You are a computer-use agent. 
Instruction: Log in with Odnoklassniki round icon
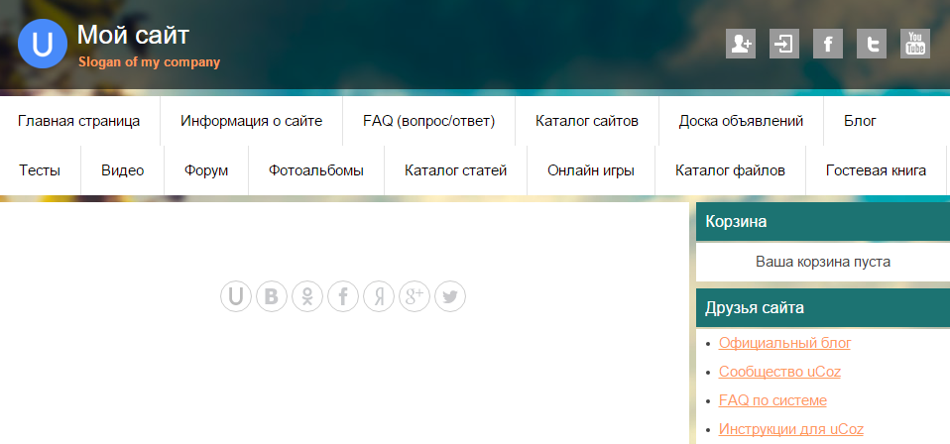point(307,296)
